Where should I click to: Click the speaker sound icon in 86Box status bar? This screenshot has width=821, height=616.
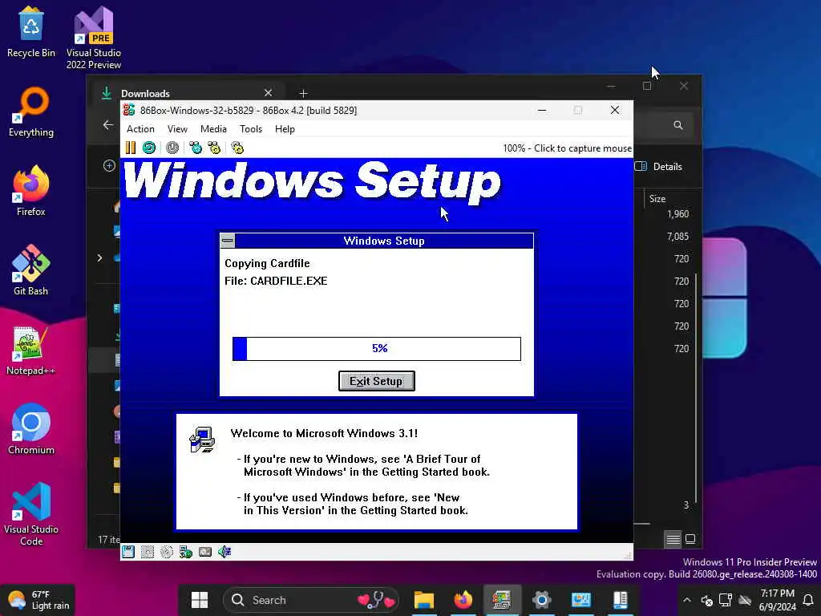(x=224, y=552)
